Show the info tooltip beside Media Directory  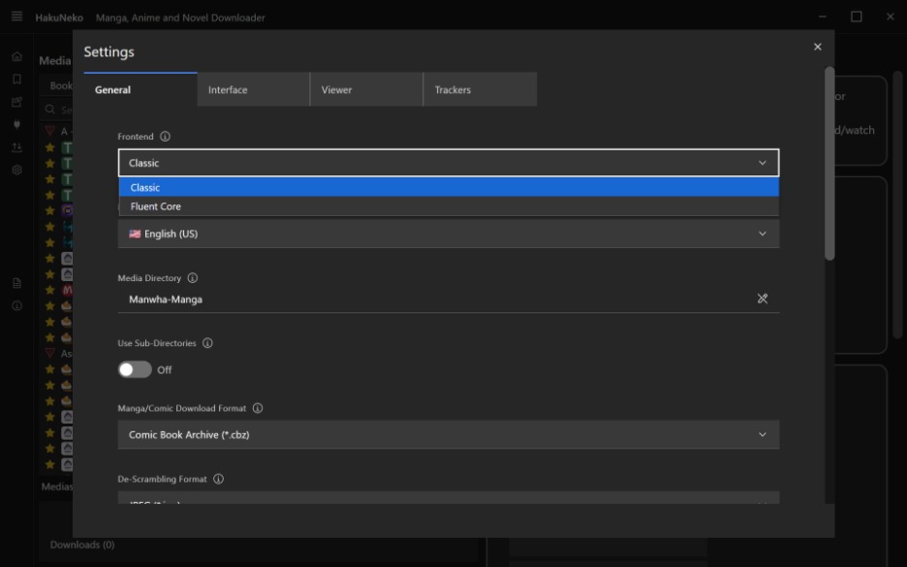[193, 278]
